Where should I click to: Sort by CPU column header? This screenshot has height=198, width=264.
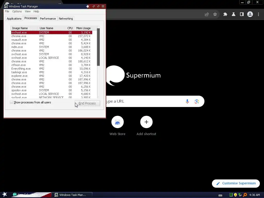[x=70, y=28]
